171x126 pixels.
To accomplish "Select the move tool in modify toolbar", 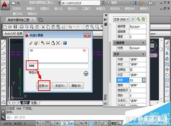I will click(x=167, y=69).
